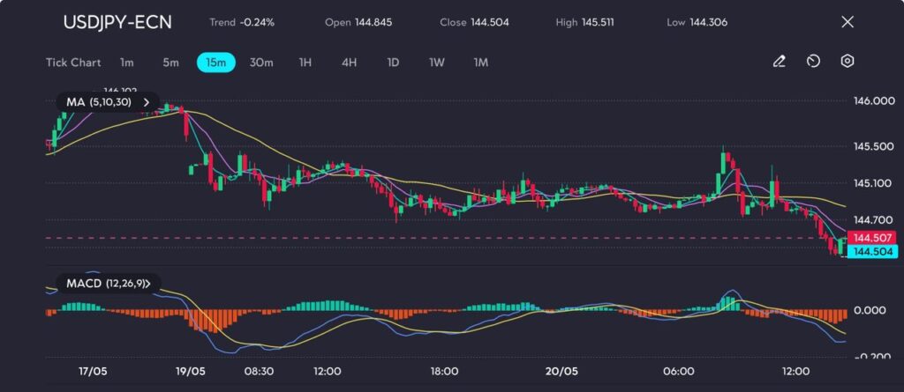904x392 pixels.
Task: Switch to the Tick Chart view
Action: pos(72,63)
